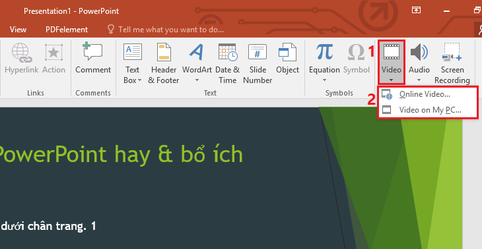
Task: Choose Video on My PC... option
Action: point(428,110)
